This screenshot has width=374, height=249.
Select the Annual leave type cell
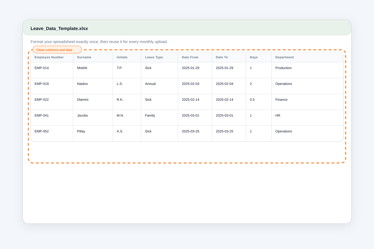[x=160, y=86]
